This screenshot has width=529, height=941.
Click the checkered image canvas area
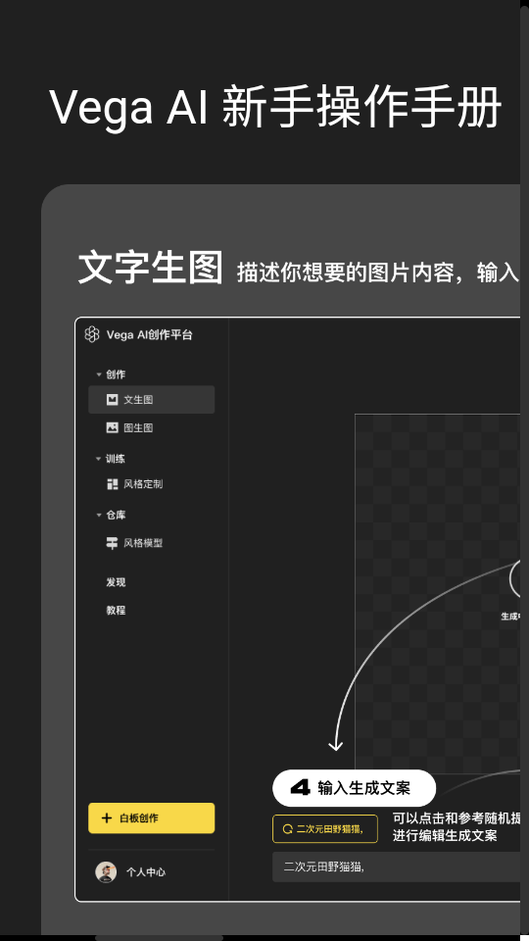tap(437, 594)
